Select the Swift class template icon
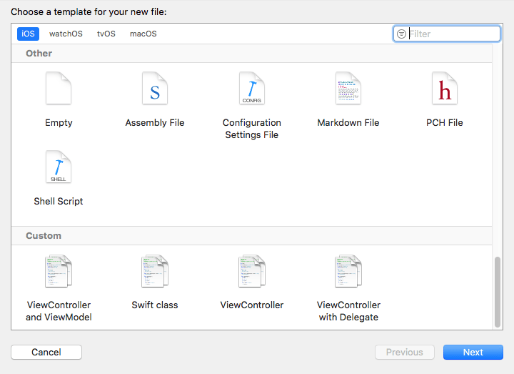The image size is (514, 374). pos(155,272)
